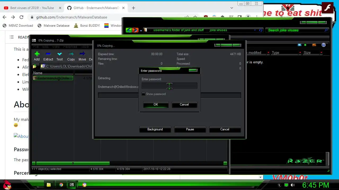Click the Background button in copying dialog

point(155,129)
